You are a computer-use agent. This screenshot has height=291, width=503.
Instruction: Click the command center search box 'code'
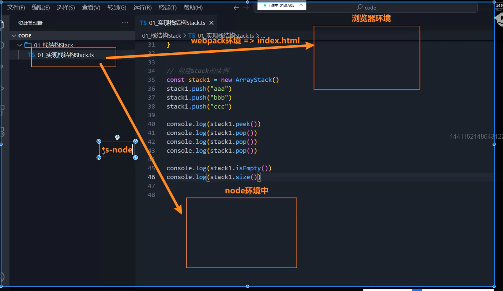click(x=365, y=7)
